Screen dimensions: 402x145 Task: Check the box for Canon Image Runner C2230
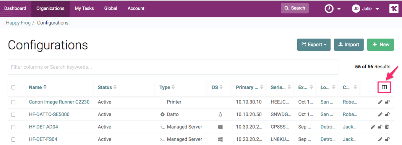click(13, 102)
